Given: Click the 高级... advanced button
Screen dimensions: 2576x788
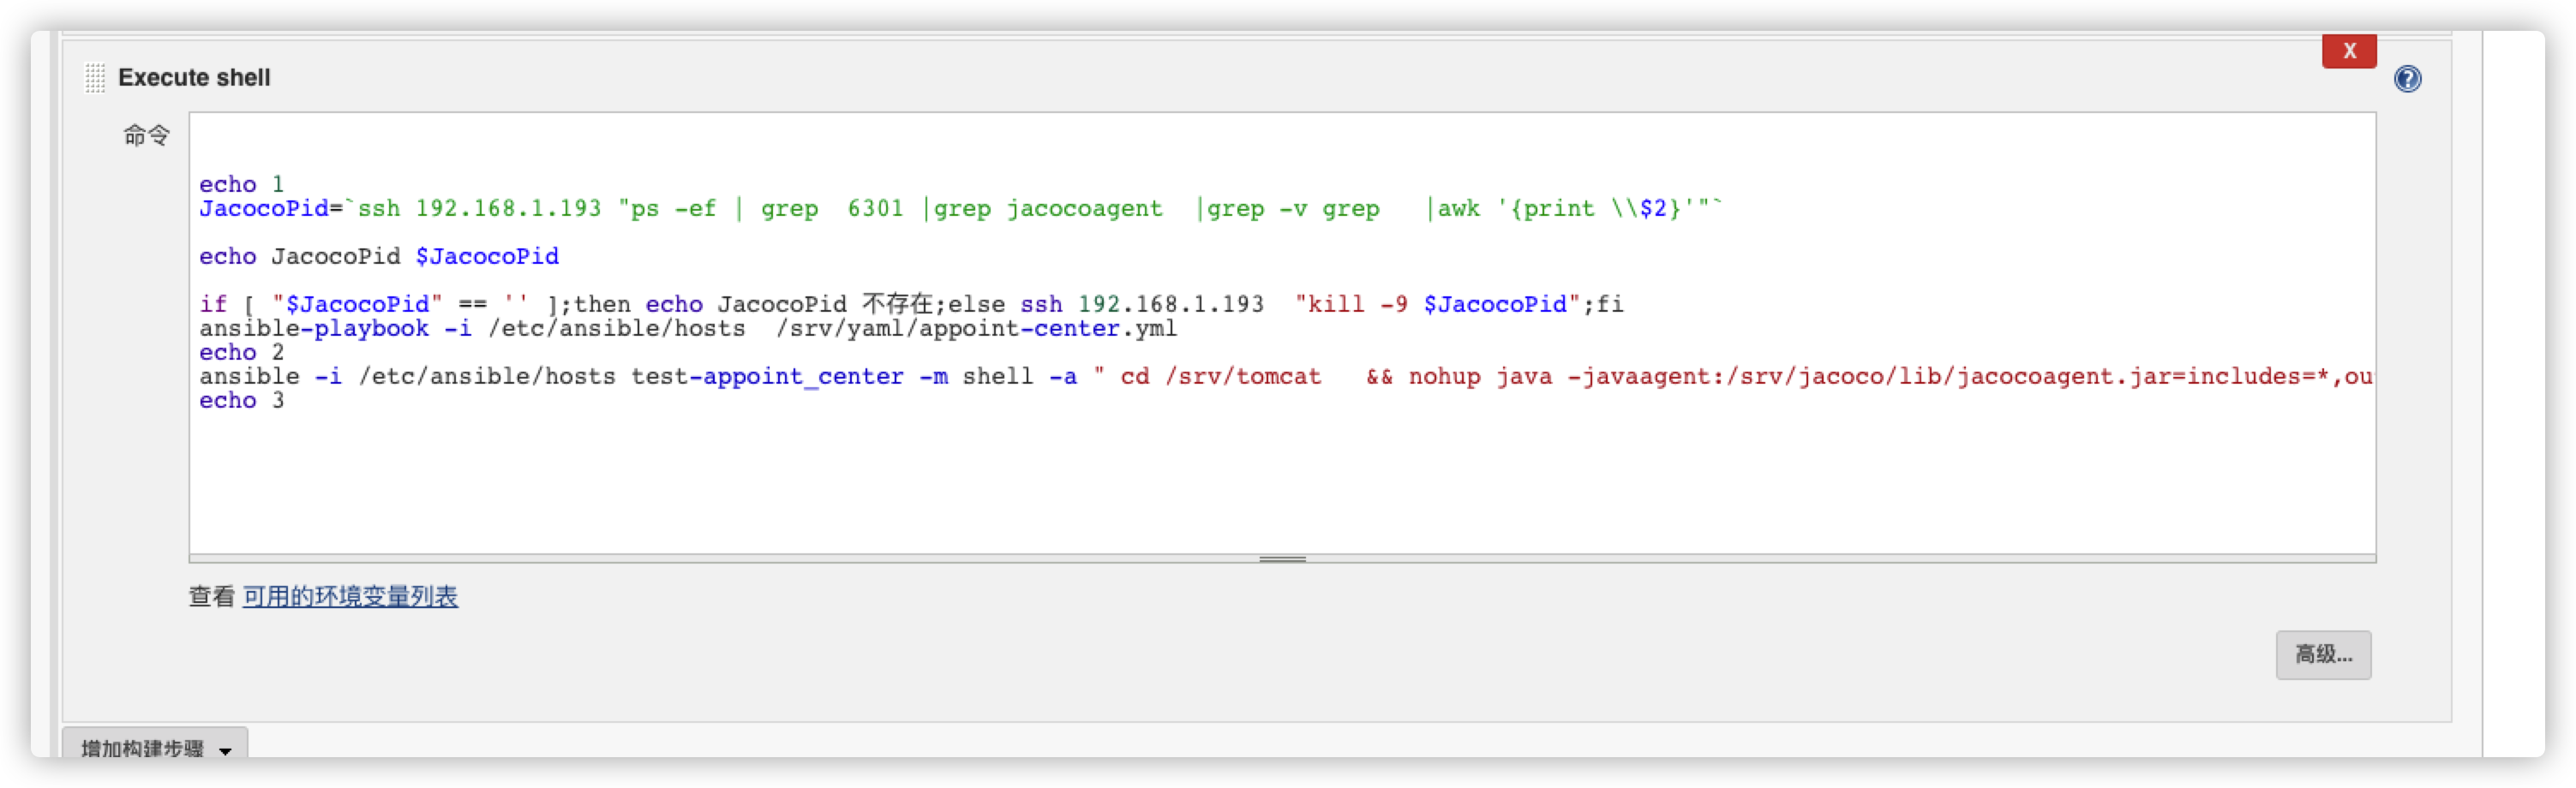Looking at the screenshot, I should click(2322, 654).
